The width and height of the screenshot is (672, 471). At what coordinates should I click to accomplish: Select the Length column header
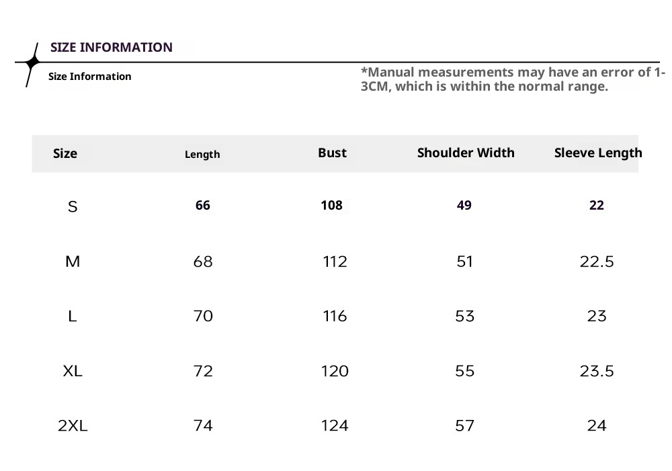(202, 154)
